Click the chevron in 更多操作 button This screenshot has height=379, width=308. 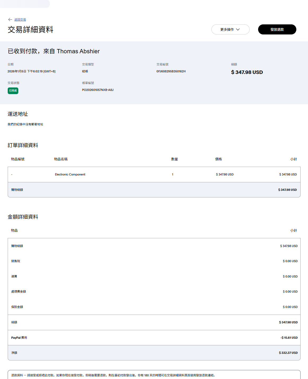(x=238, y=29)
